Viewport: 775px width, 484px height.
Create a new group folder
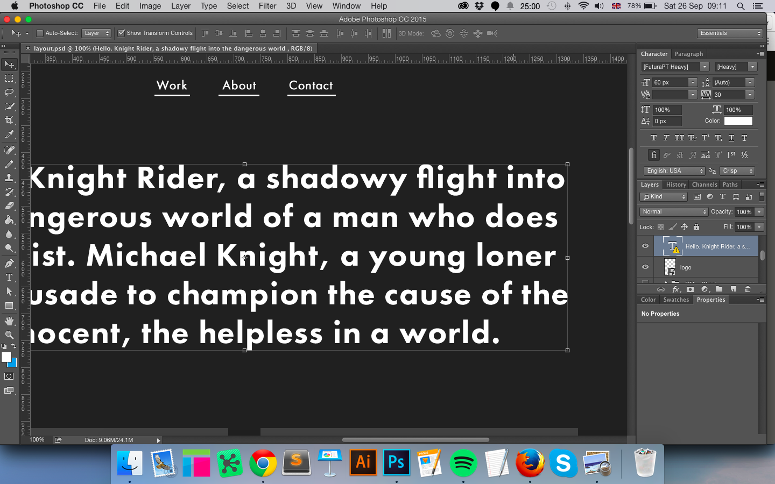pos(719,289)
